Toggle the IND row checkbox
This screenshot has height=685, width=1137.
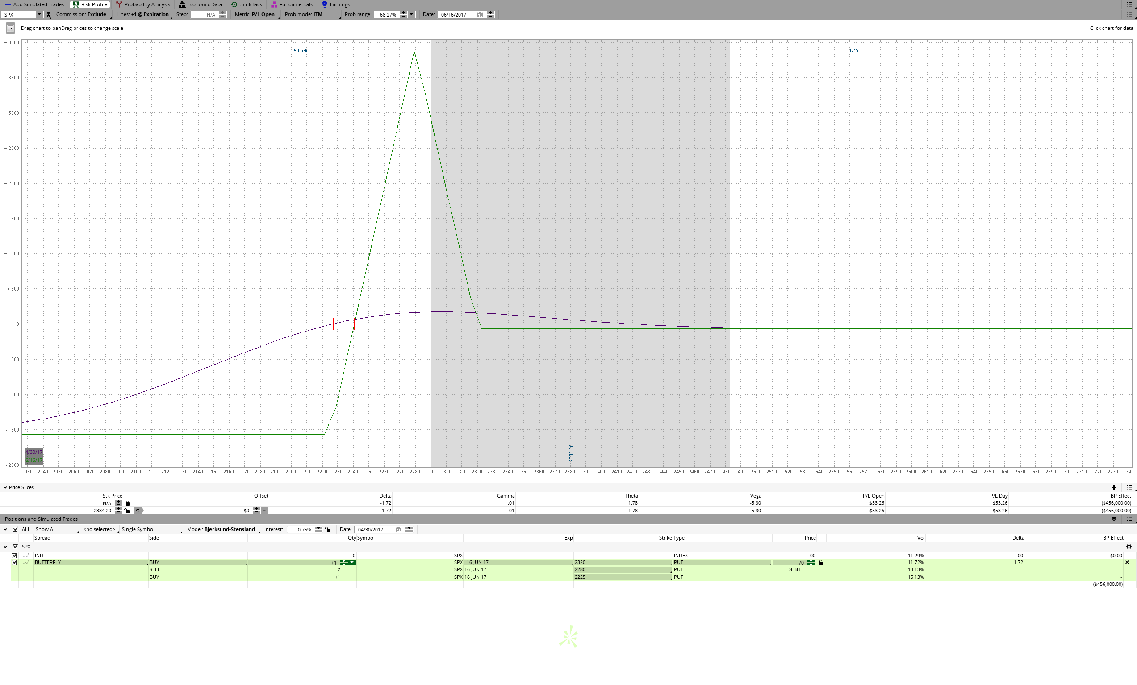tap(14, 556)
